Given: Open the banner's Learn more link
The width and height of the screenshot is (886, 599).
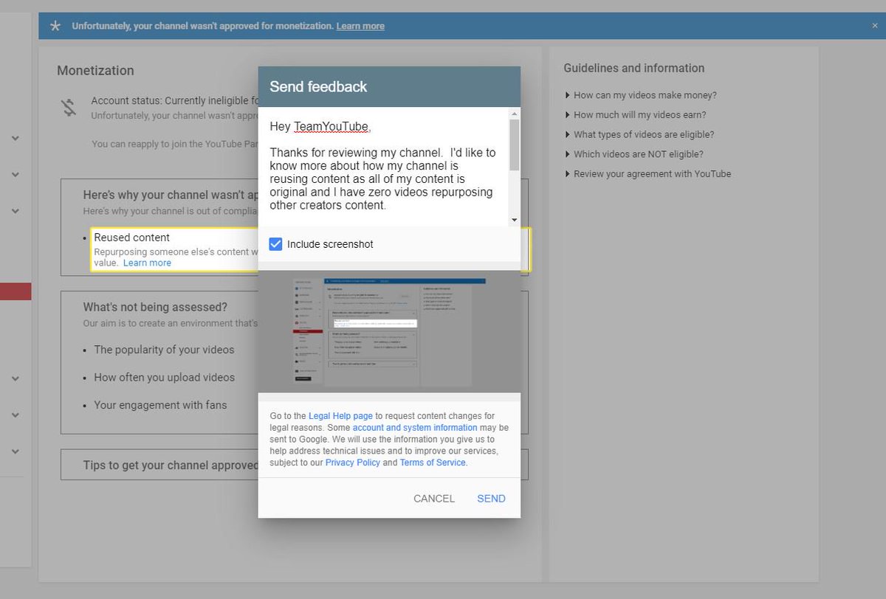Looking at the screenshot, I should point(360,26).
